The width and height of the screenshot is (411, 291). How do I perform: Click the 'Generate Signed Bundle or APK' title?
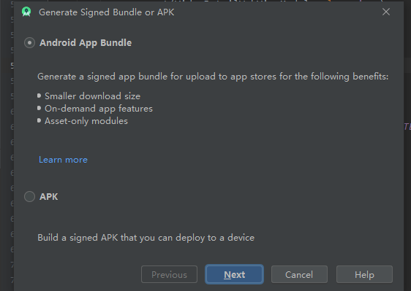(x=107, y=12)
